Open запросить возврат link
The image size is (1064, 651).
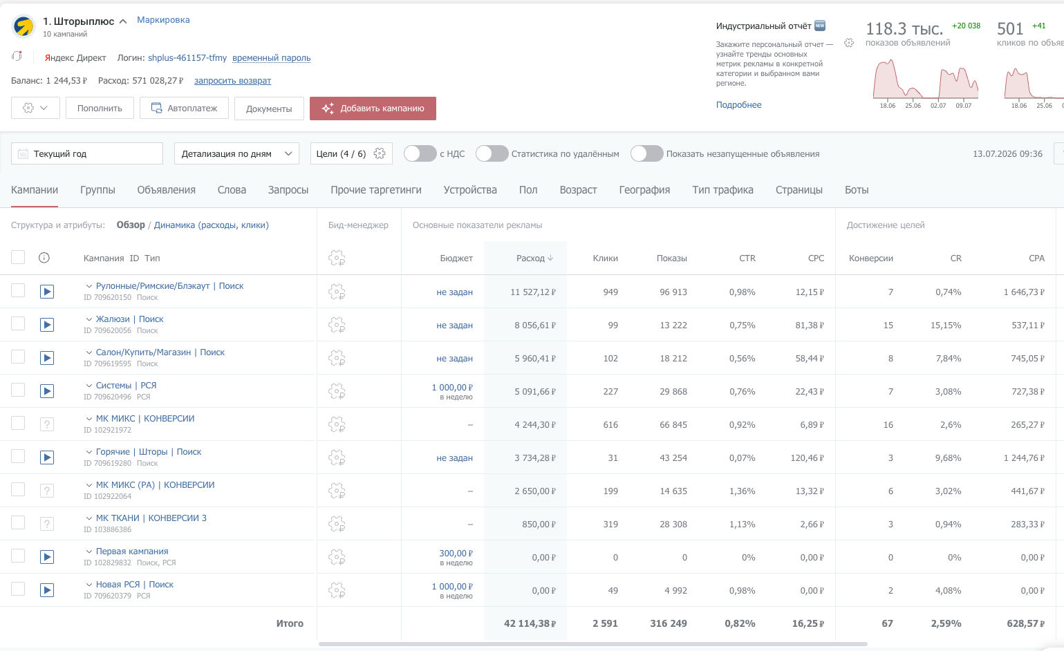[232, 81]
